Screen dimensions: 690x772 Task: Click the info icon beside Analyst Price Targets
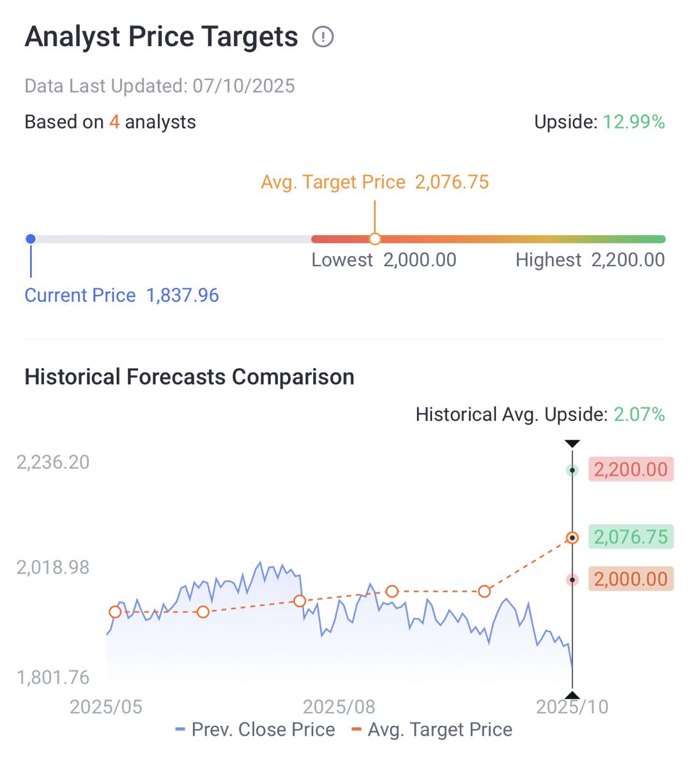pyautogui.click(x=323, y=37)
